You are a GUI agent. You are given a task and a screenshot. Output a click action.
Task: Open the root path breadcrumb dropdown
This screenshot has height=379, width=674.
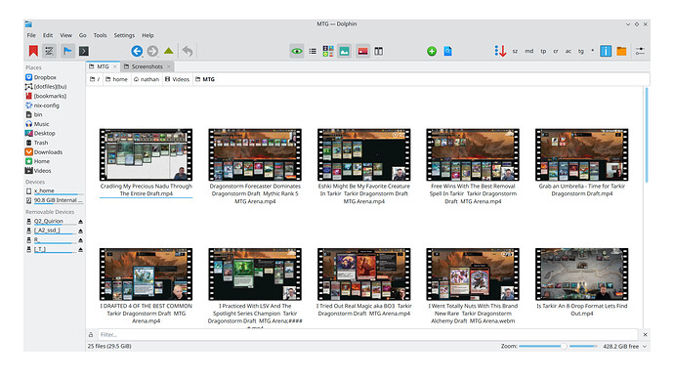pos(95,79)
